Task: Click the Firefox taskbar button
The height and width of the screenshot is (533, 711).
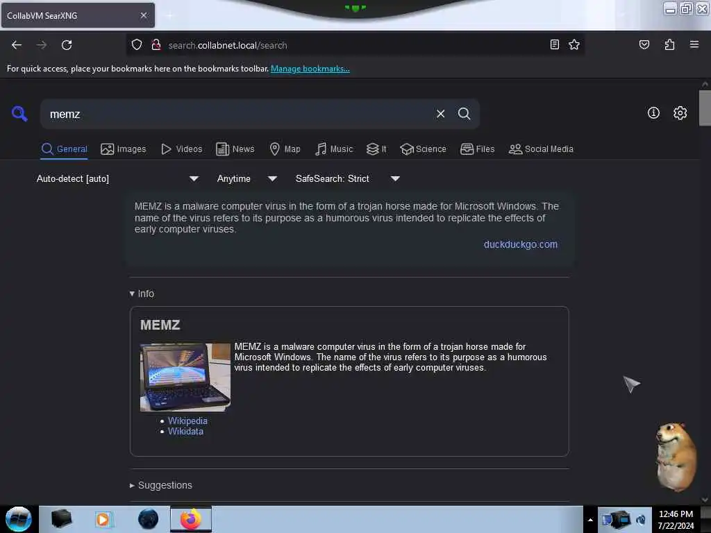Action: (191, 519)
